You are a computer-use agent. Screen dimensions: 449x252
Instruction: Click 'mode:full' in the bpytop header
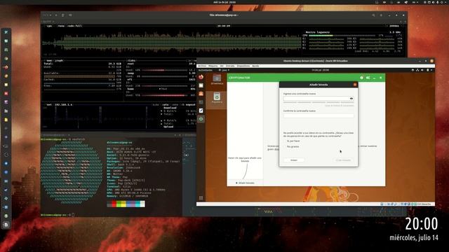point(74,26)
